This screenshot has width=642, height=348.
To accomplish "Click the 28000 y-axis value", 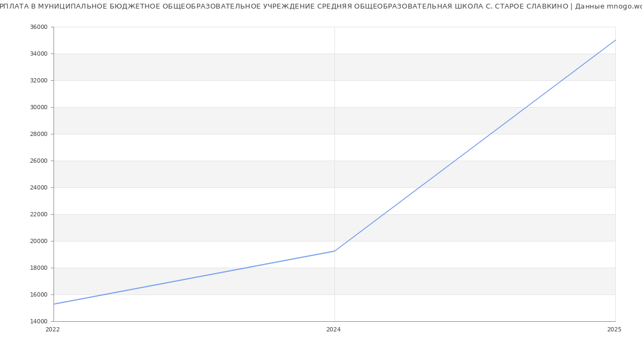I will (x=39, y=134).
